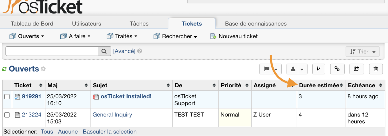Screen dimensions: 388x136
Task: Click the help icon next to Avancé
Action: 140,51
